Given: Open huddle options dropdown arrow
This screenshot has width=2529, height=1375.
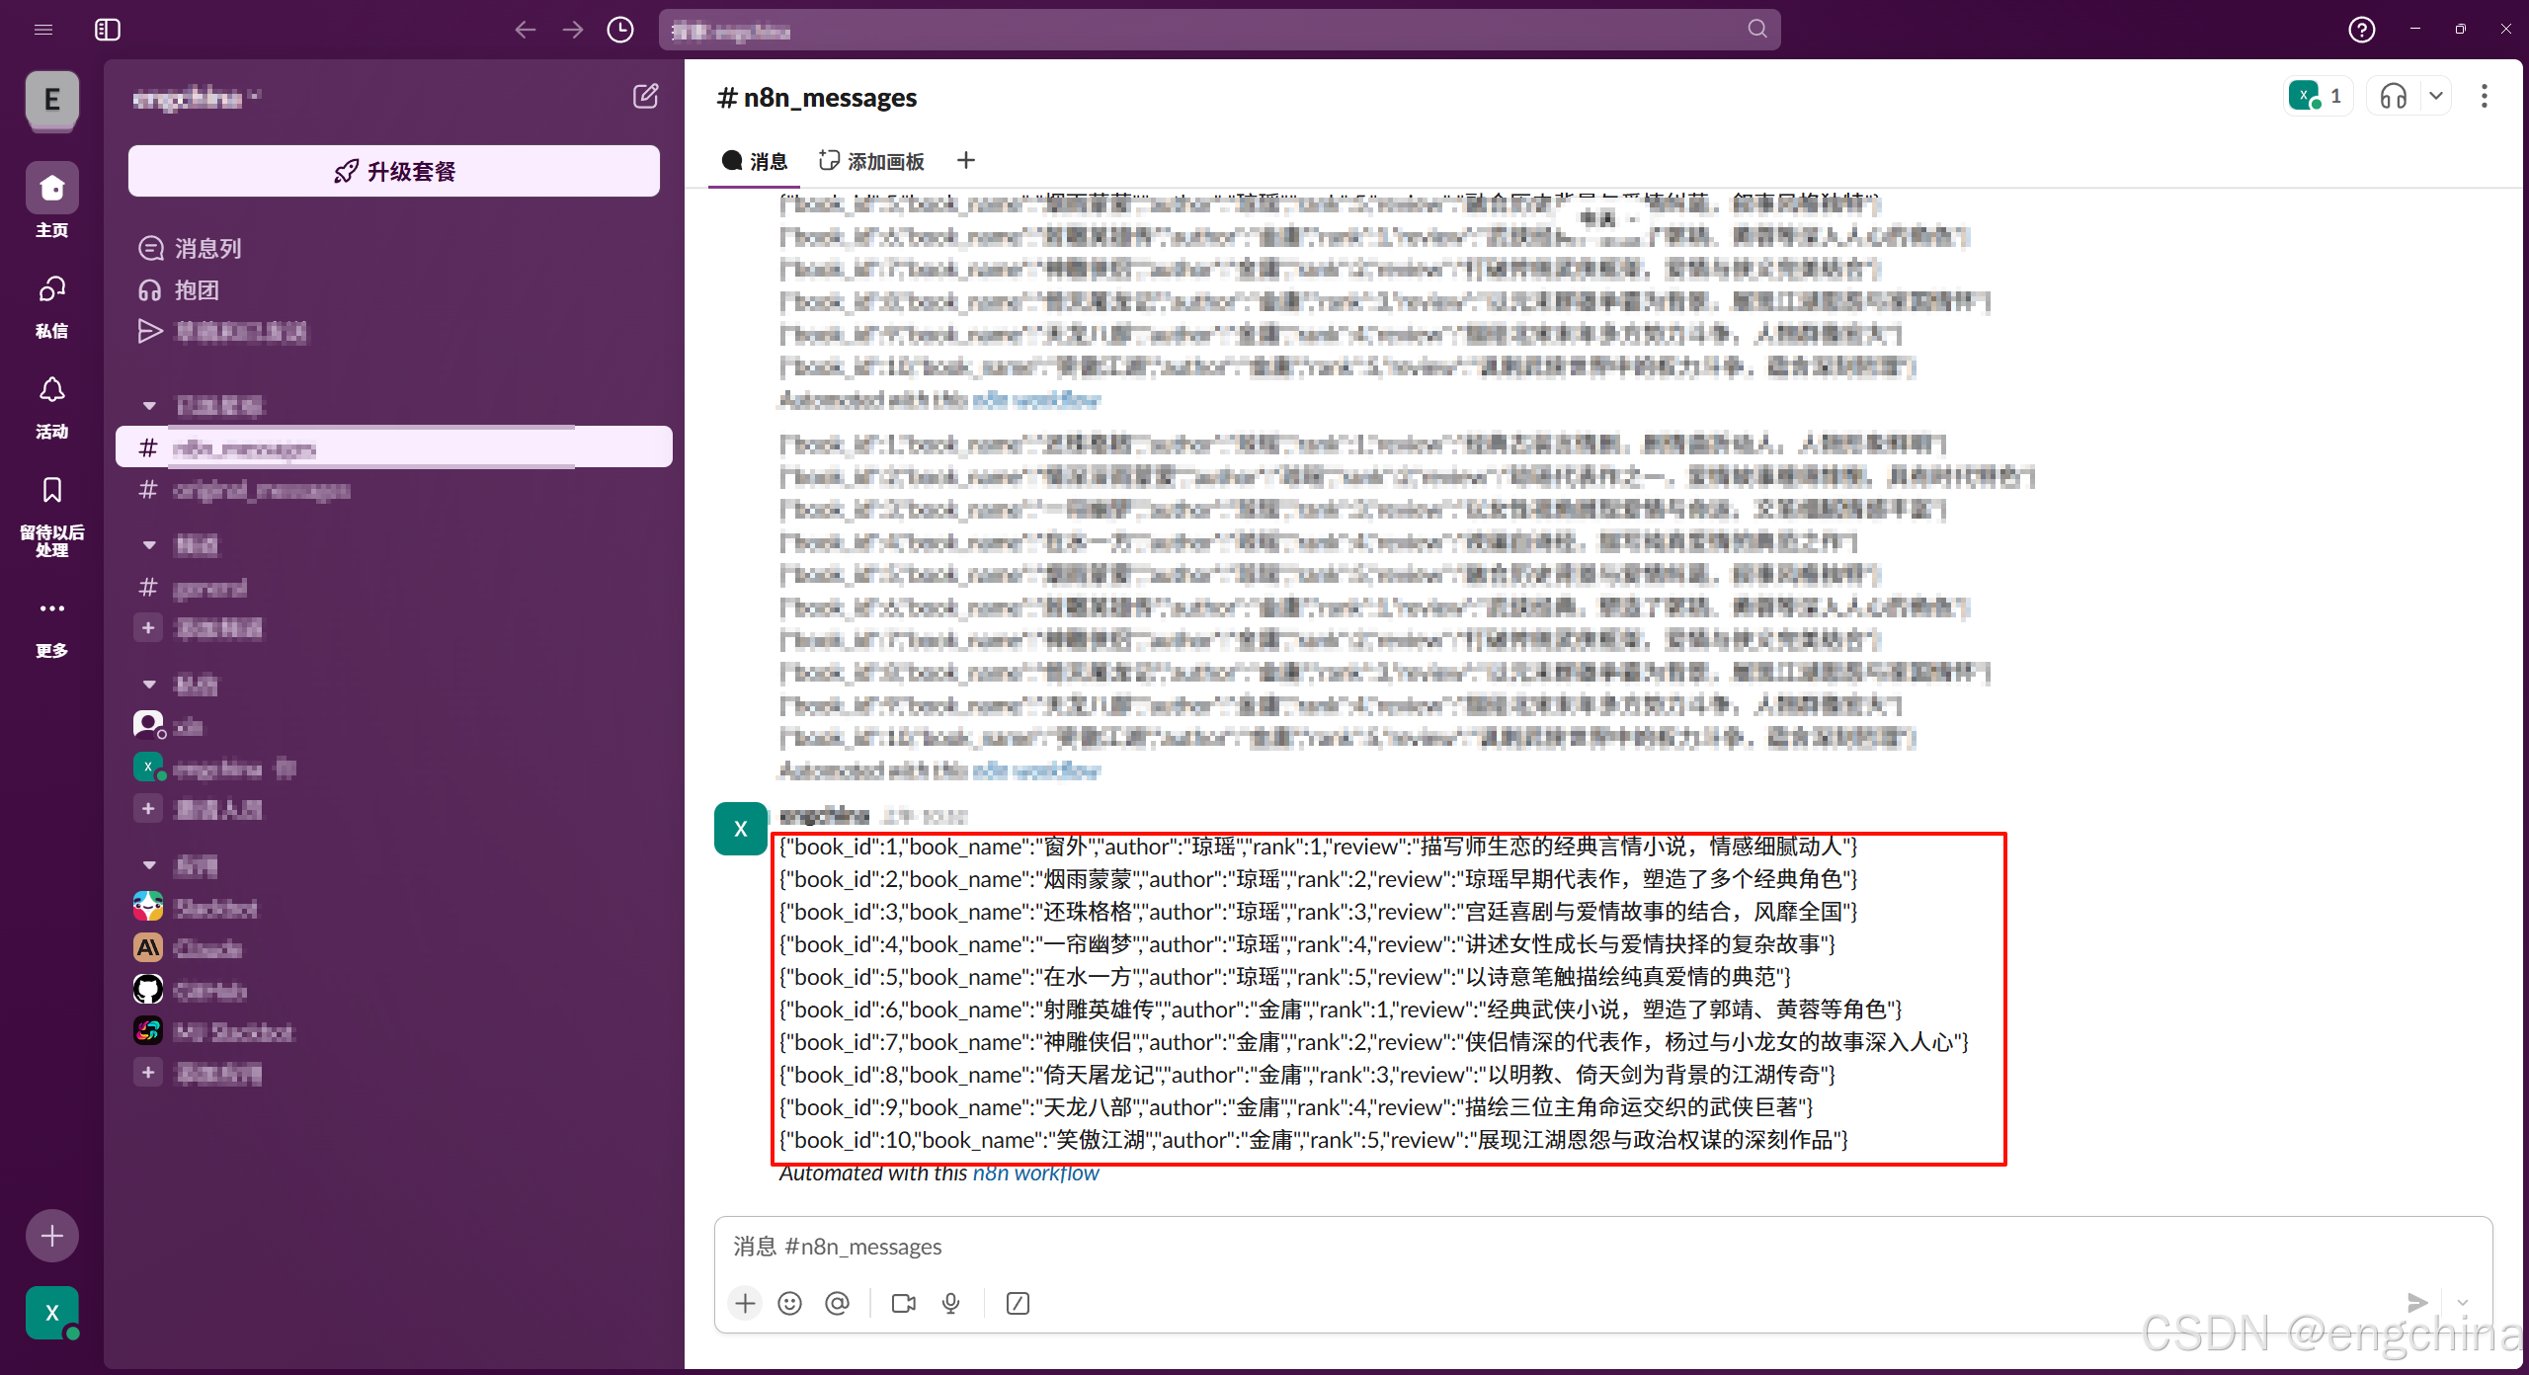Looking at the screenshot, I should (2436, 96).
